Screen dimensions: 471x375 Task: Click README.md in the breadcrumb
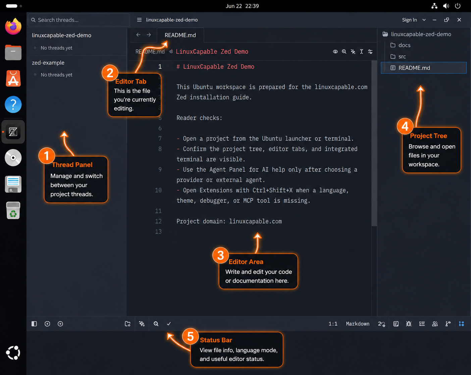[x=150, y=52]
